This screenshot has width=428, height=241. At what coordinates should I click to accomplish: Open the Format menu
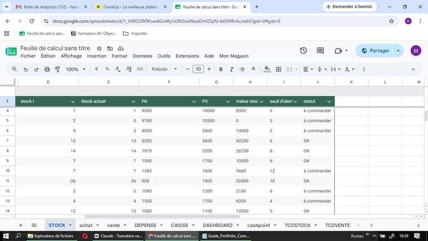tap(120, 56)
